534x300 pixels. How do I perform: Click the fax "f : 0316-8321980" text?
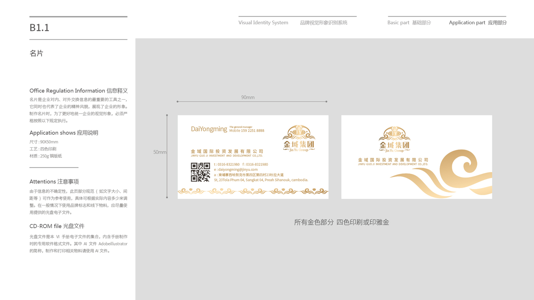point(255,164)
